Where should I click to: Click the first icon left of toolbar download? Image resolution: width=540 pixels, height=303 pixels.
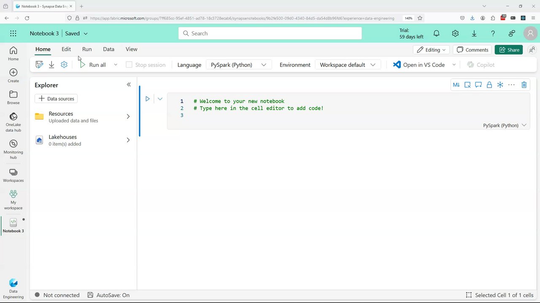pos(39,65)
